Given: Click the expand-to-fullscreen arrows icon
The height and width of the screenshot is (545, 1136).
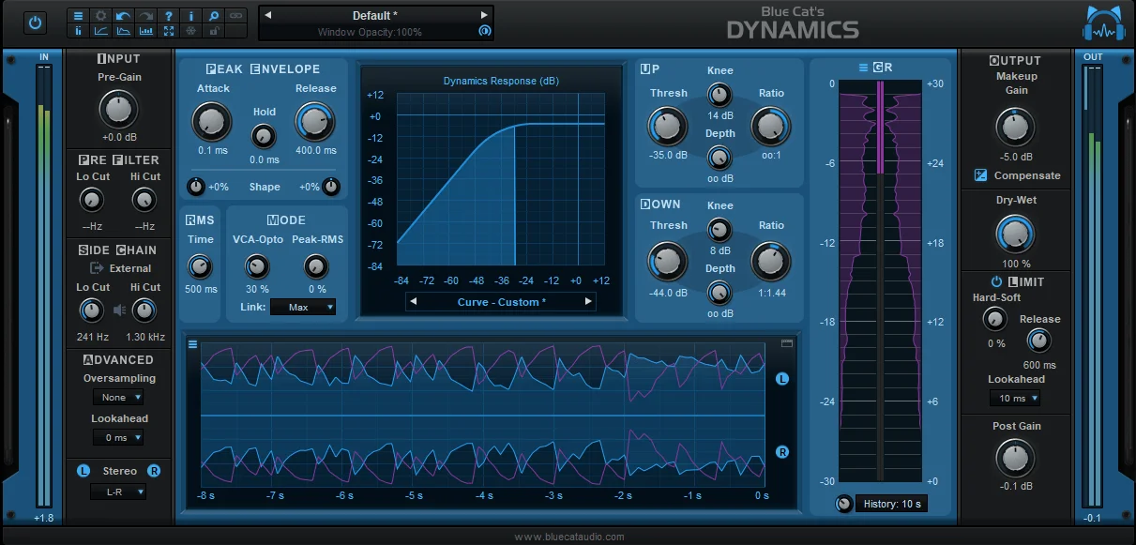Looking at the screenshot, I should point(169,31).
